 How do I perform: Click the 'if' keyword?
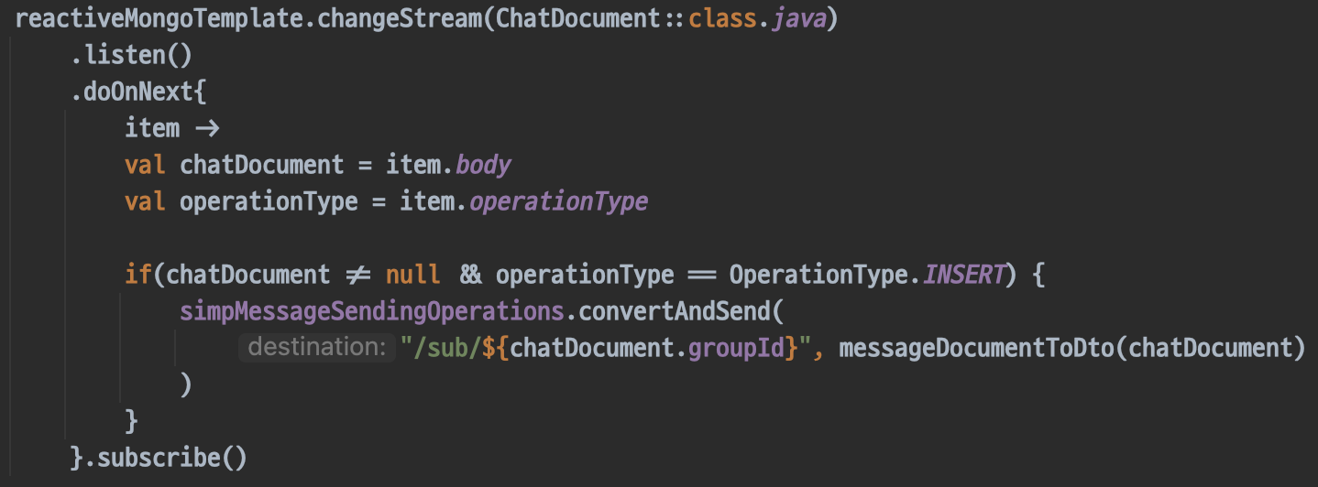click(138, 275)
